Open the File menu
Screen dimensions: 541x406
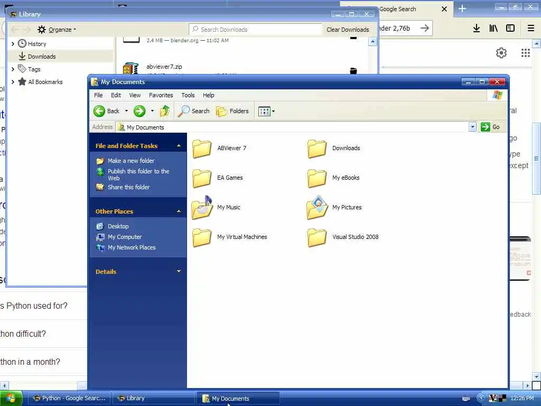point(98,95)
